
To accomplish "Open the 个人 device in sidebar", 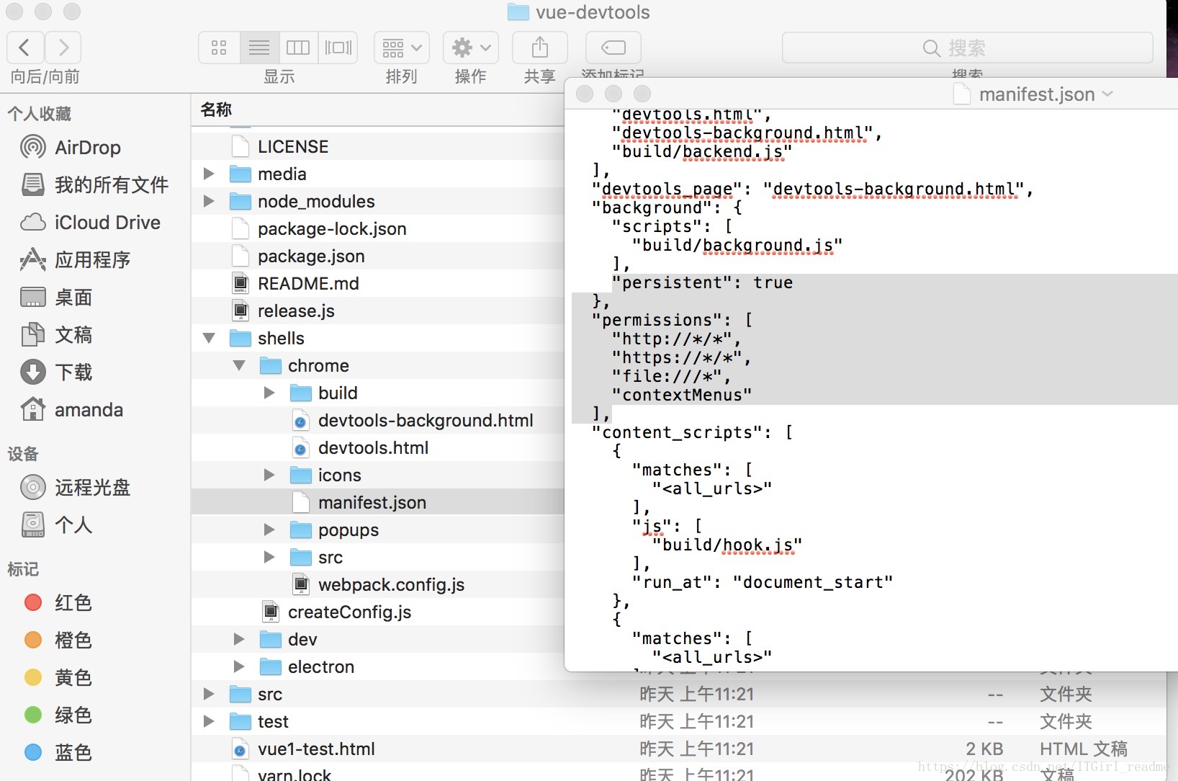I will click(x=56, y=525).
